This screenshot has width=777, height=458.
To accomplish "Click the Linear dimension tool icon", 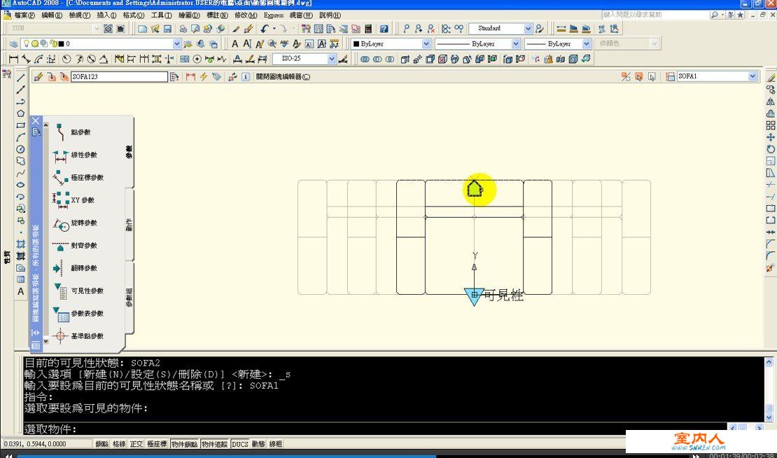I will [13, 59].
